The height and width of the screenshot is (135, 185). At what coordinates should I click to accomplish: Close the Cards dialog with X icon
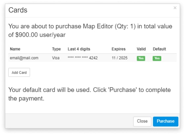tap(175, 8)
